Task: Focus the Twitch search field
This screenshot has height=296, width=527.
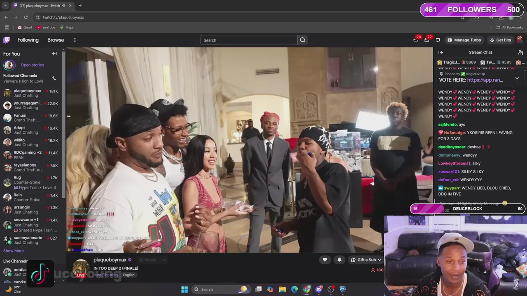Action: pyautogui.click(x=249, y=40)
